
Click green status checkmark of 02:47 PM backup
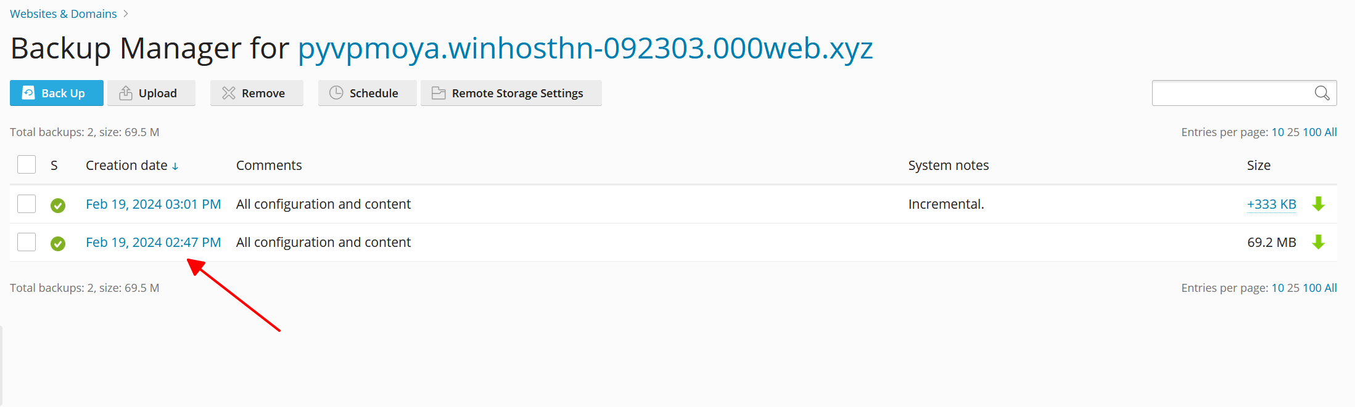[58, 243]
